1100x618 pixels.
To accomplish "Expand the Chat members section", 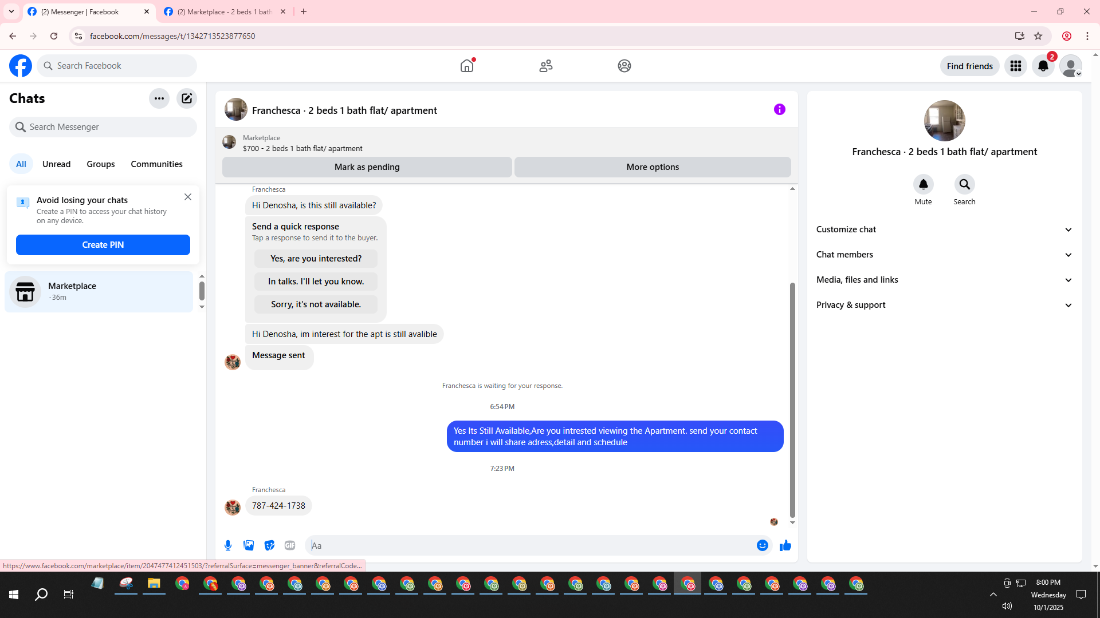I will 945,255.
